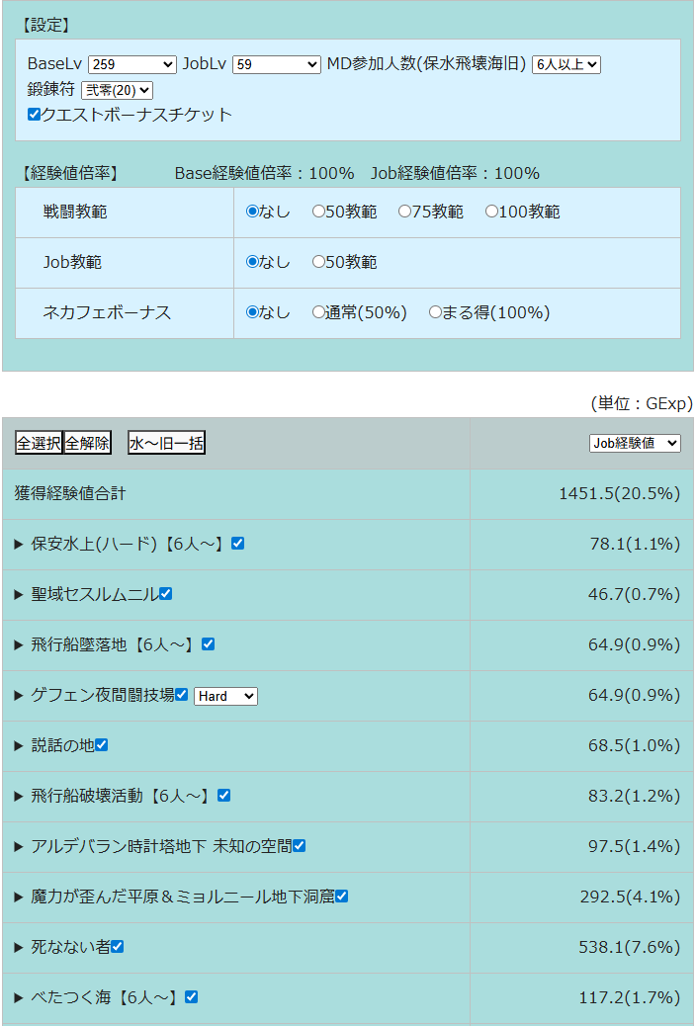Viewport: 696px width, 1026px height.
Task: Expand the 保安水上(ハード) row triangle
Action: click(19, 544)
